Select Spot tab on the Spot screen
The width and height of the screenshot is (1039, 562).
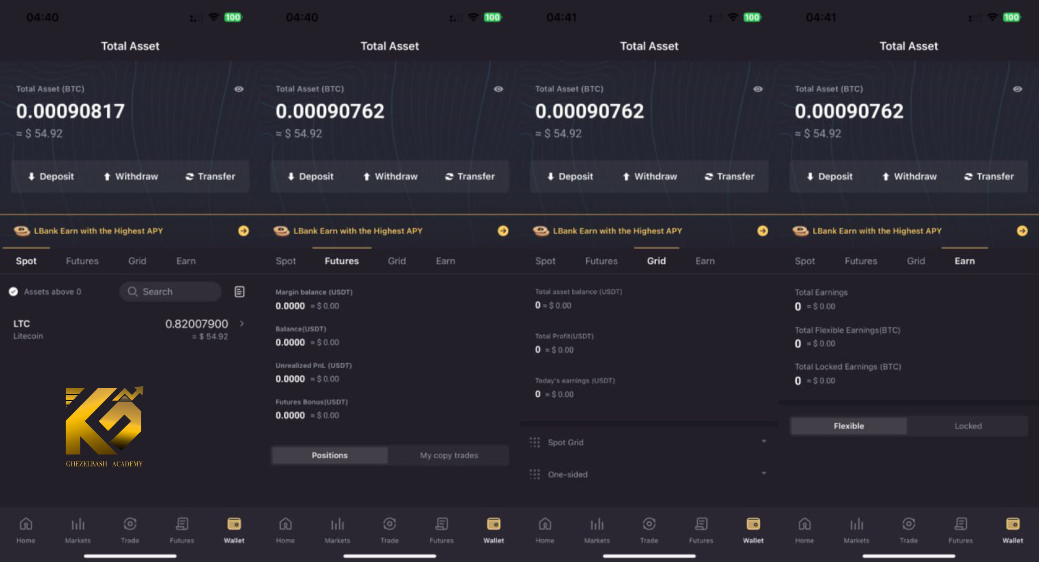coord(26,261)
